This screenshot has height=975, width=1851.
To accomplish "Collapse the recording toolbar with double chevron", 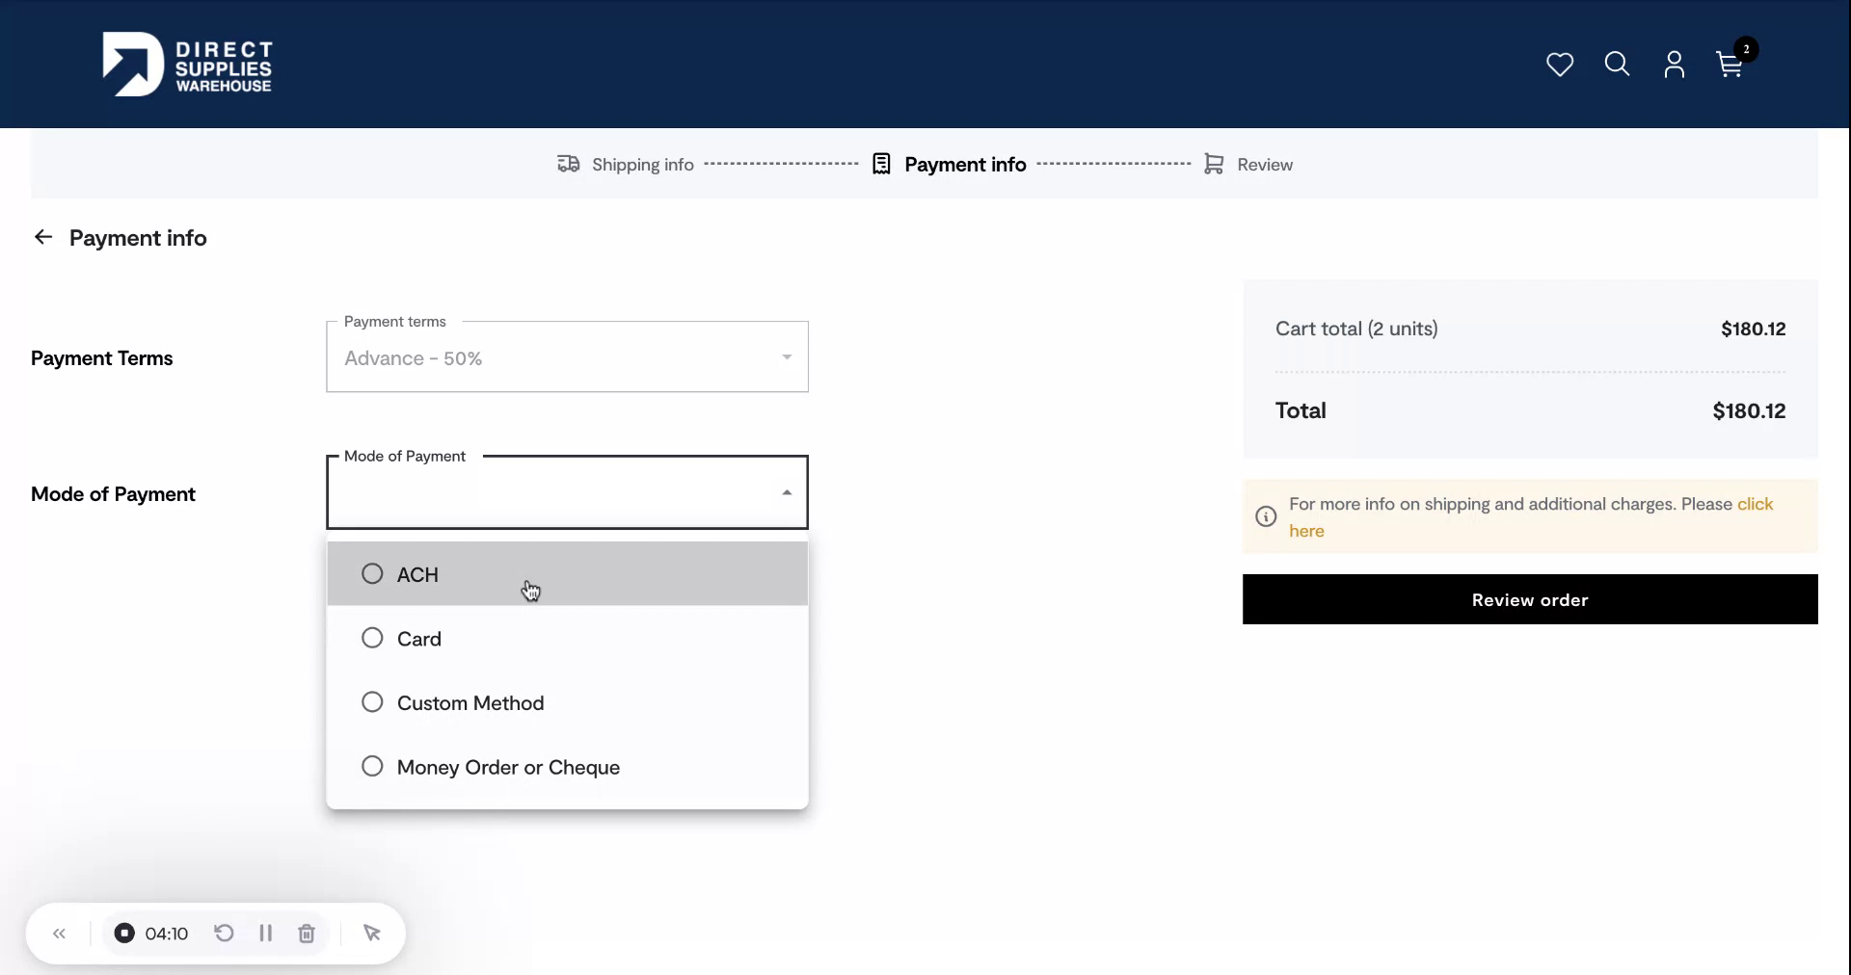I will tap(59, 933).
